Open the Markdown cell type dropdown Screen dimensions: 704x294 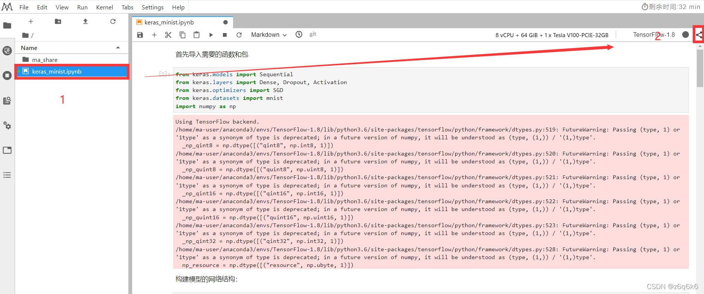pyautogui.click(x=269, y=35)
